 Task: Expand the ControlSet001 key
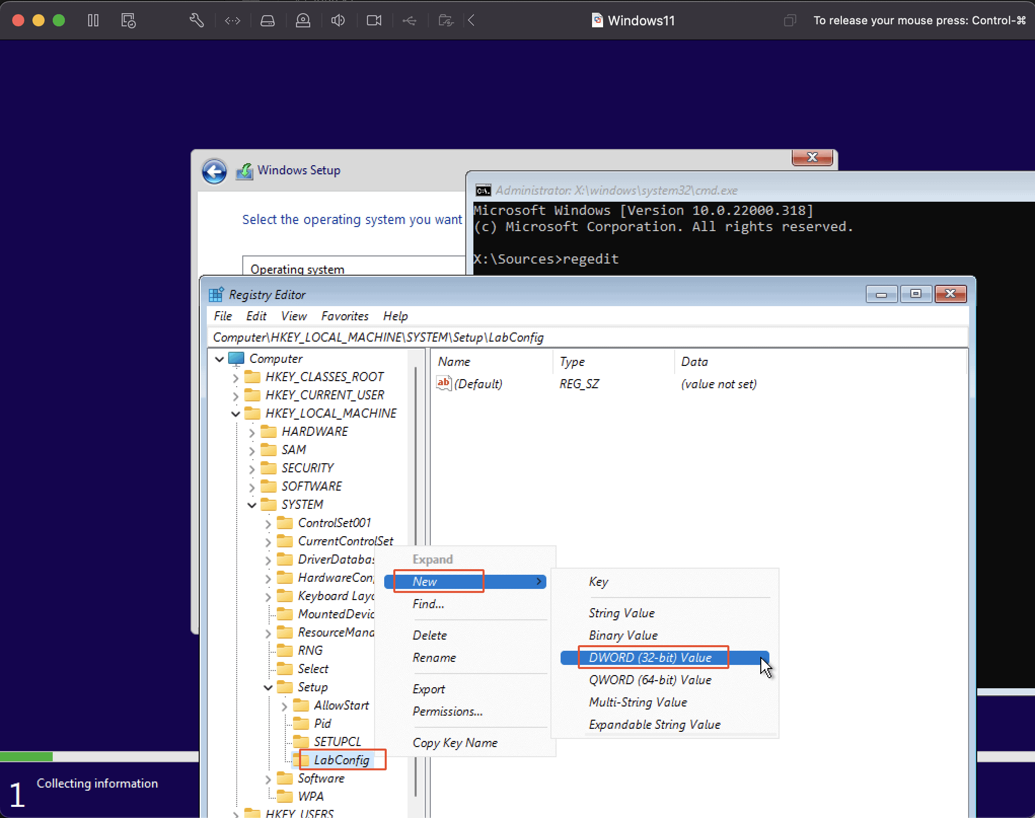coord(268,524)
